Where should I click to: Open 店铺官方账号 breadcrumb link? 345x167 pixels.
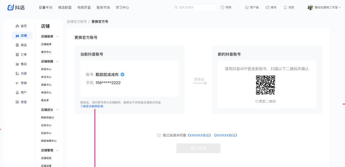point(77,22)
